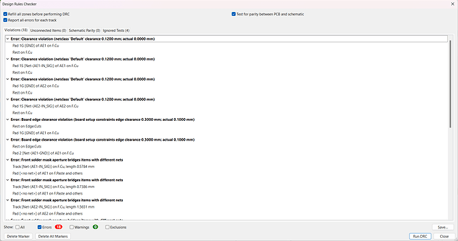
Task: Toggle Report all errors for each track
Action: coord(5,20)
